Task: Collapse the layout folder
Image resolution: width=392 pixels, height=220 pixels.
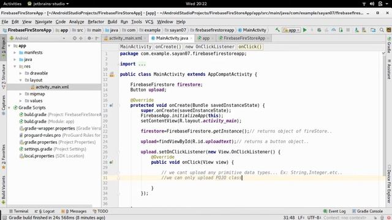Action: 20,80
